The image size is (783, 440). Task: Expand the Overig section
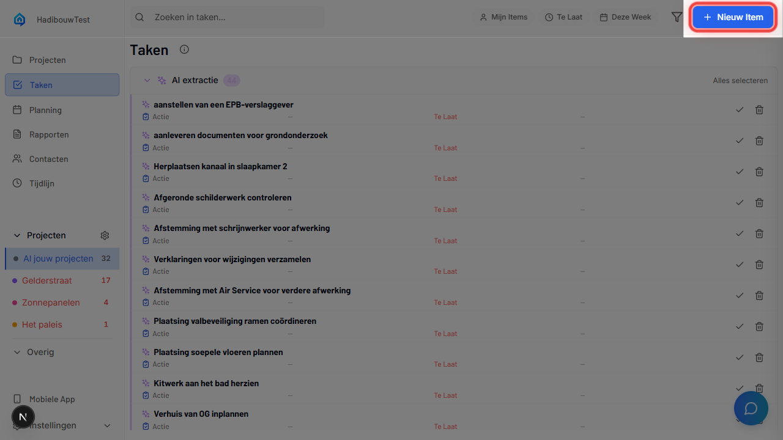point(17,352)
